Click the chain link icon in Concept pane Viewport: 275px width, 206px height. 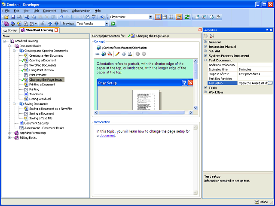coord(98,54)
